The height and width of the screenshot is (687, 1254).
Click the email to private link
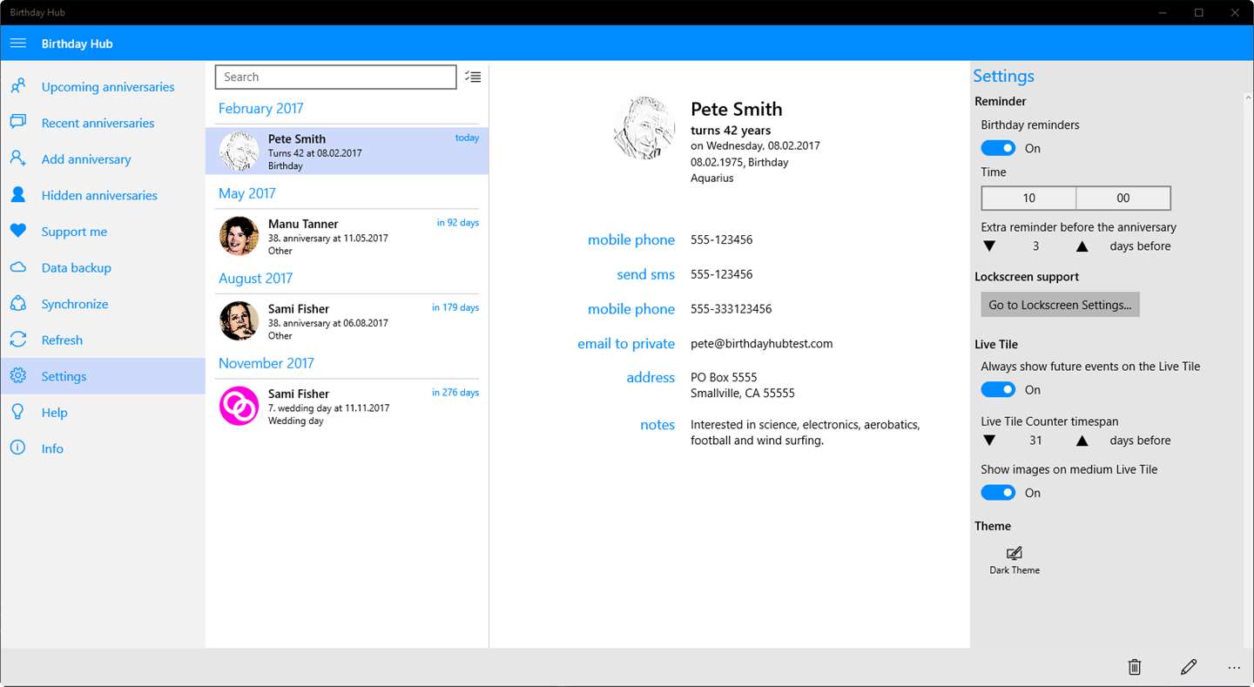(x=626, y=343)
